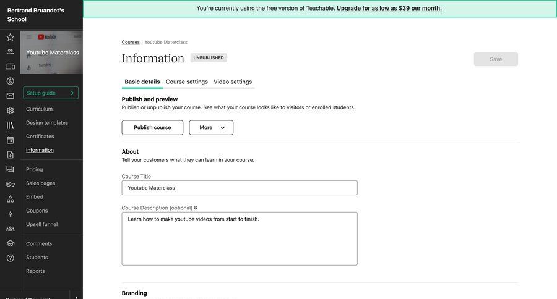Open Comments in the course menu
Image resolution: width=557 pixels, height=299 pixels.
(x=39, y=243)
